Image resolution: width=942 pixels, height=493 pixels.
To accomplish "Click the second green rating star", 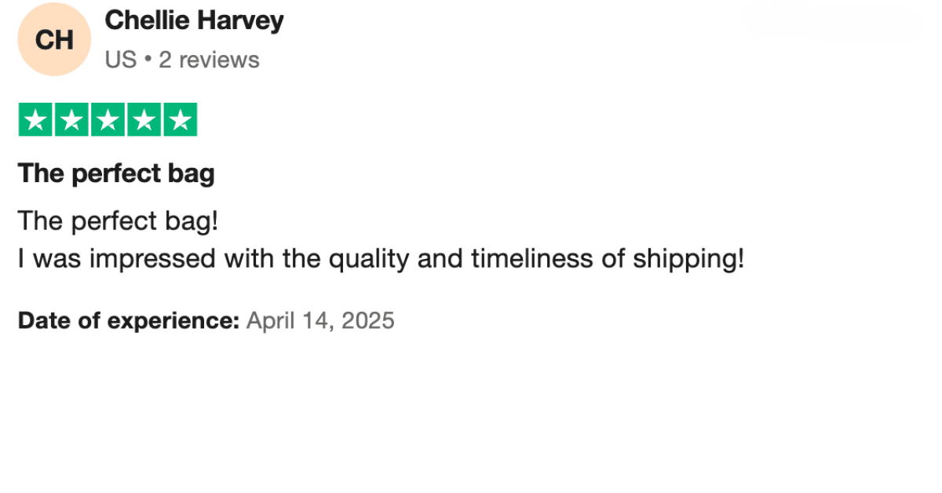I will point(71,120).
